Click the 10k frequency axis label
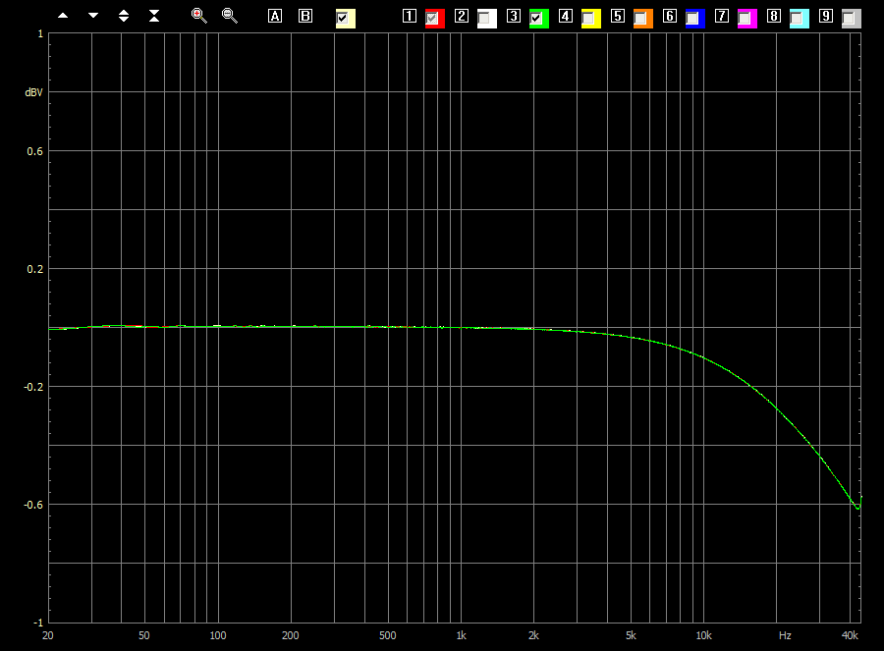This screenshot has height=651, width=884. click(703, 635)
